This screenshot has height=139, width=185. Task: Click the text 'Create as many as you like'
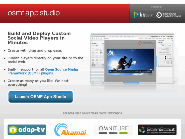click(x=31, y=81)
